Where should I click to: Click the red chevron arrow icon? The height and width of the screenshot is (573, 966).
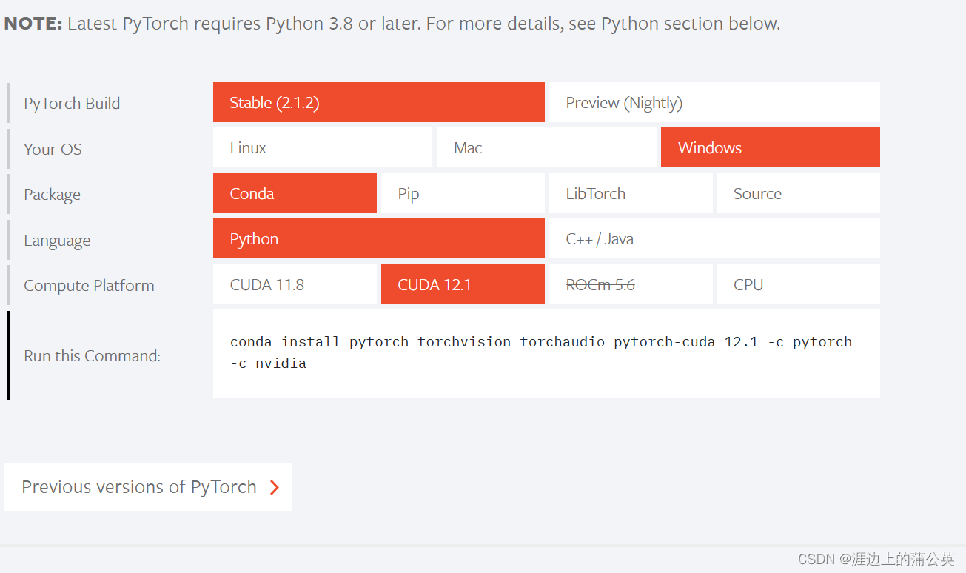click(274, 487)
